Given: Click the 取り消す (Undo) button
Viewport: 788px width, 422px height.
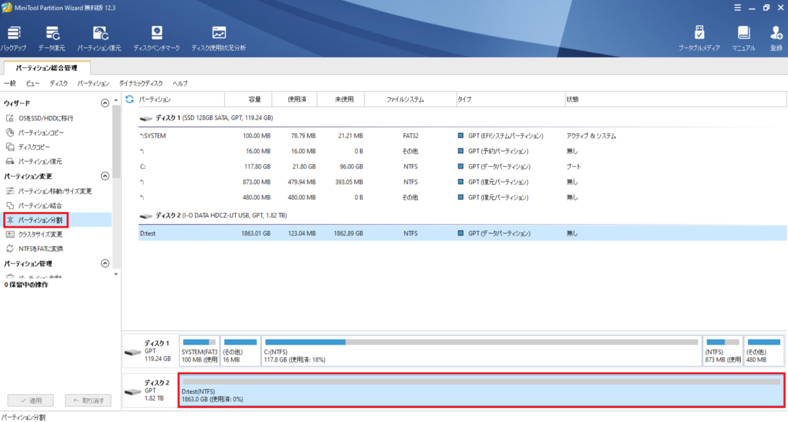Looking at the screenshot, I should [88, 400].
